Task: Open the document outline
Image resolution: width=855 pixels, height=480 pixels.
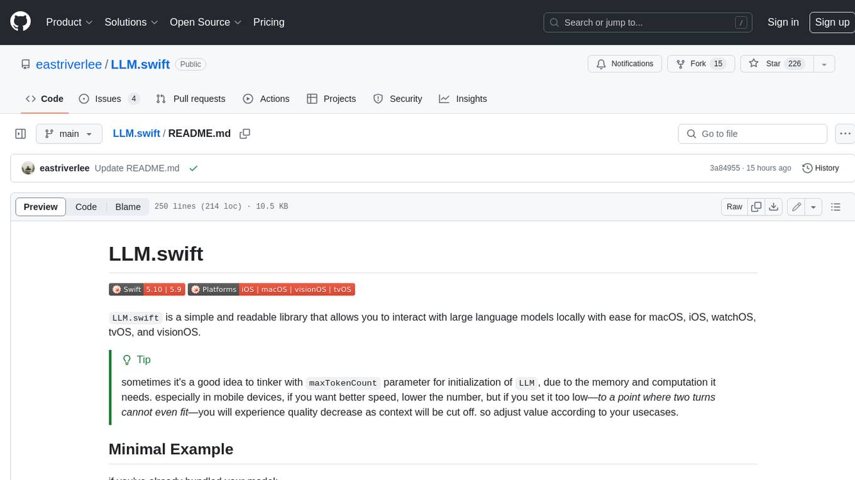Action: (x=836, y=207)
